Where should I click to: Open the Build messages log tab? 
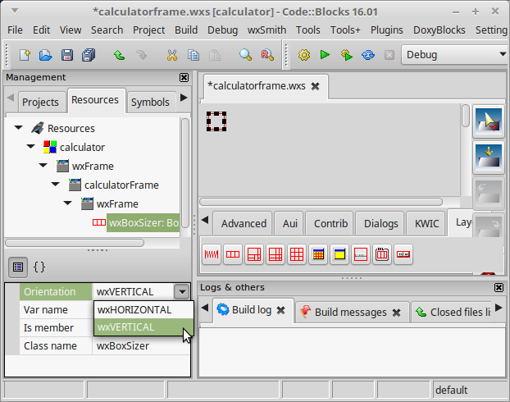click(x=351, y=312)
